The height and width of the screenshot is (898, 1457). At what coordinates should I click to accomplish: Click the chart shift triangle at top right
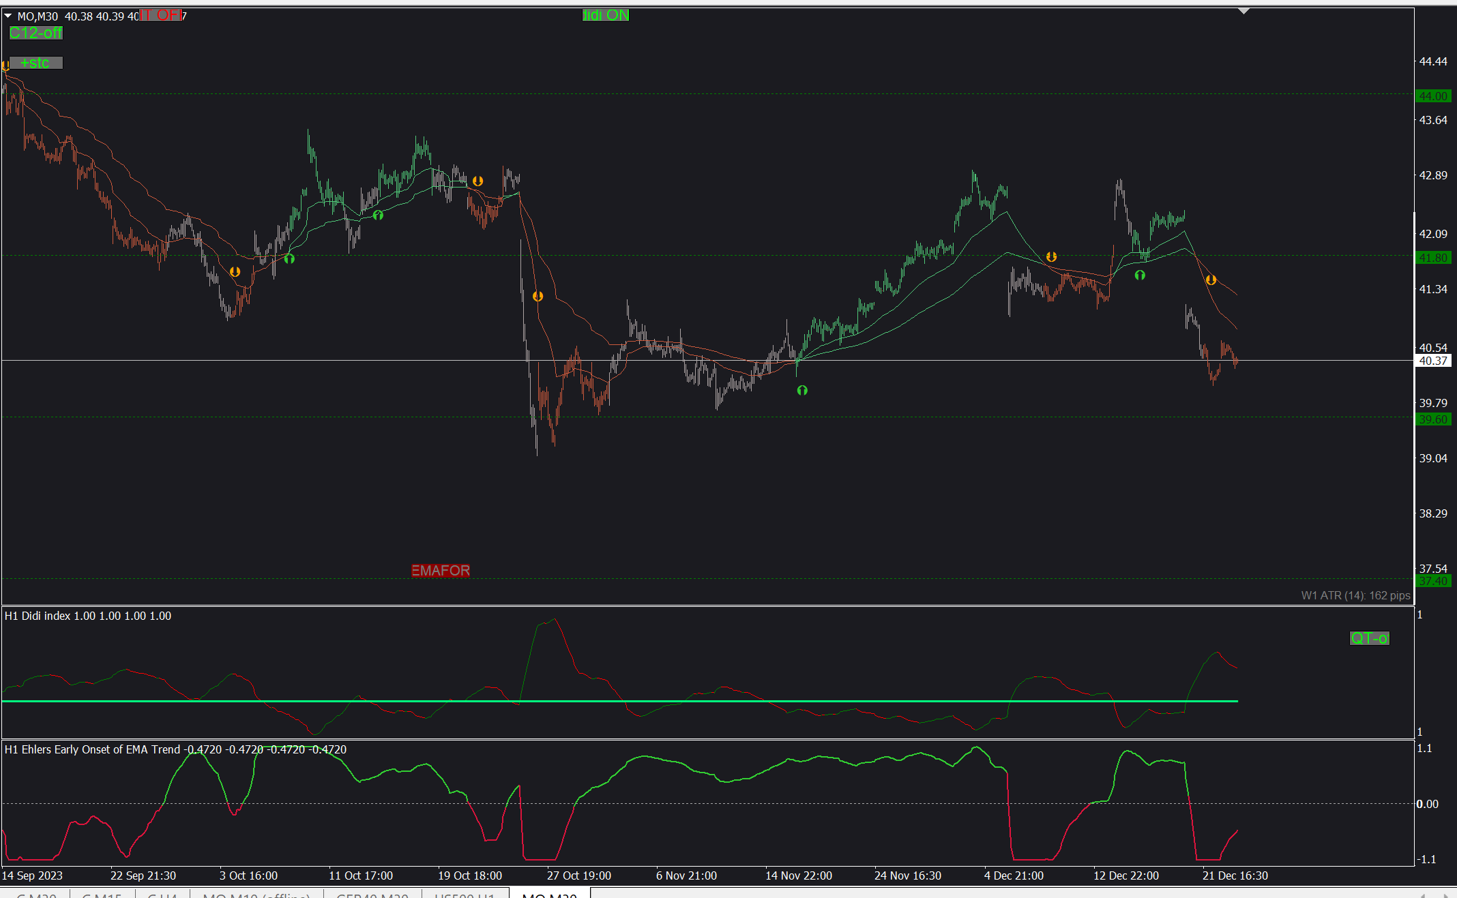pos(1243,11)
